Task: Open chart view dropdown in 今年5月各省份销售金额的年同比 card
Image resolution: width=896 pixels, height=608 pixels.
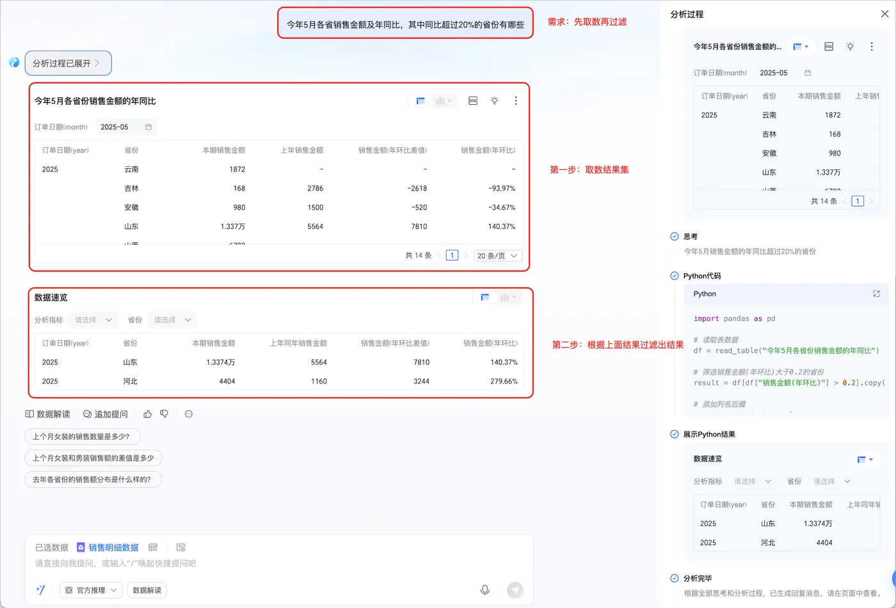Action: 444,101
